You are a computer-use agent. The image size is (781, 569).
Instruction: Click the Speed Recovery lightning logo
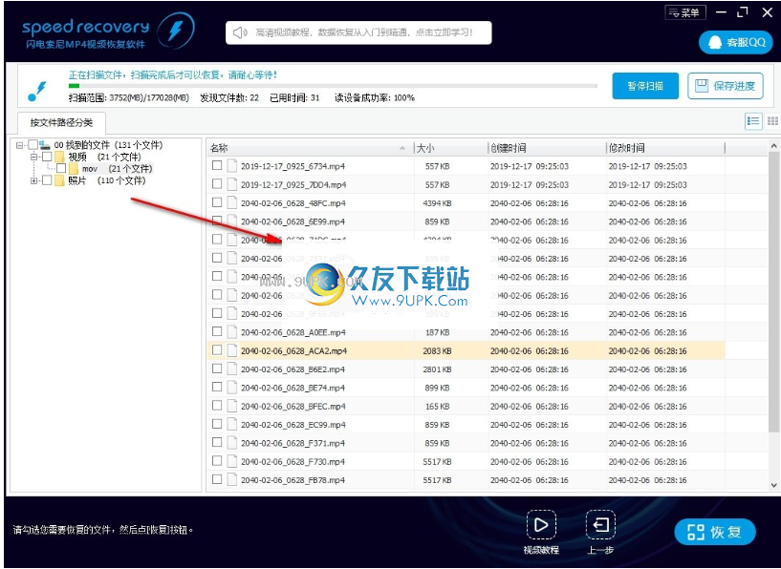[x=176, y=31]
